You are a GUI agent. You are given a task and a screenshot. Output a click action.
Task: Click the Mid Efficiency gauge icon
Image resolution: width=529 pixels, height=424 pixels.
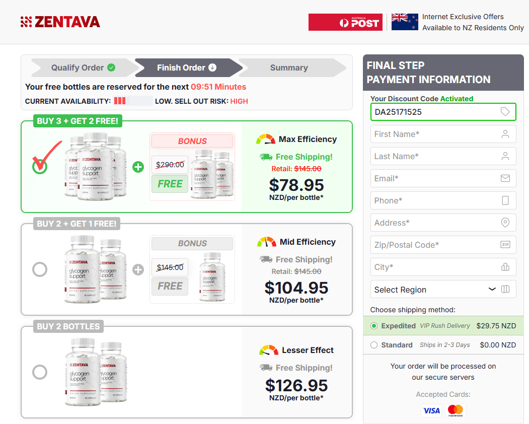(267, 242)
